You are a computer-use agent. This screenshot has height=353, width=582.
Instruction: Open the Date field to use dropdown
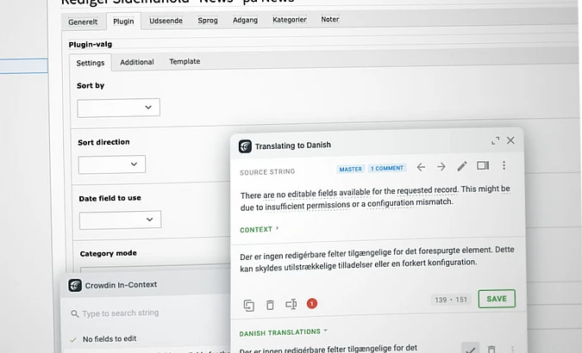click(x=120, y=220)
